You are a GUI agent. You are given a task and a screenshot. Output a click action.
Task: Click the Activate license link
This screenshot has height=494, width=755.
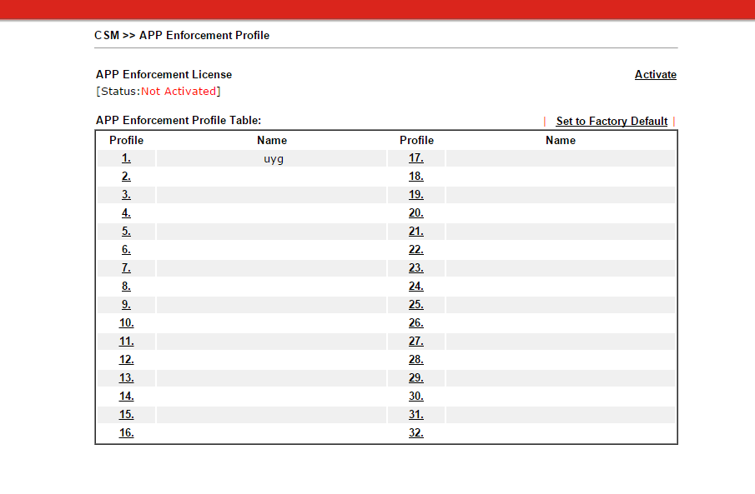(655, 75)
